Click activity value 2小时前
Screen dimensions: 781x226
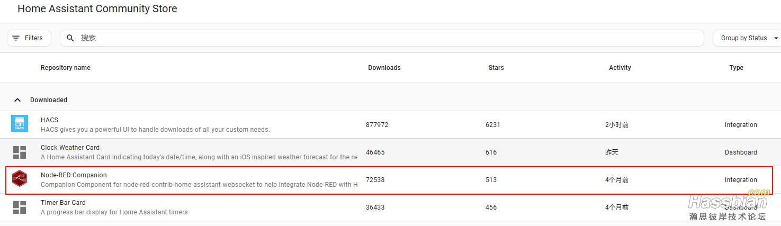617,125
